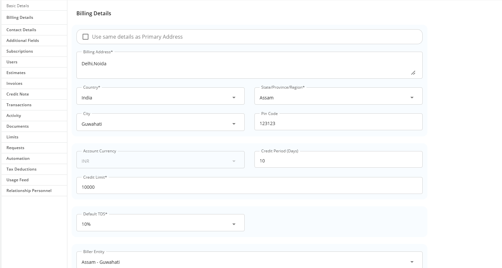Viewport: 502px width, 268px height.
Task: Click the Pin Code input field
Action: pos(338,123)
